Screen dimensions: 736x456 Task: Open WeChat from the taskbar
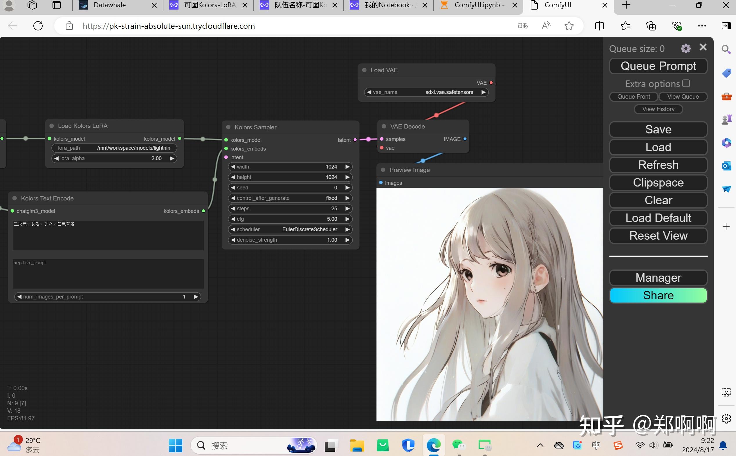[459, 445]
